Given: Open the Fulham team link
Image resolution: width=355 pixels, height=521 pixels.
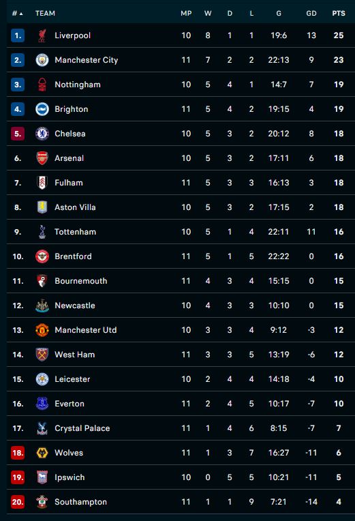Looking at the screenshot, I should tap(69, 183).
